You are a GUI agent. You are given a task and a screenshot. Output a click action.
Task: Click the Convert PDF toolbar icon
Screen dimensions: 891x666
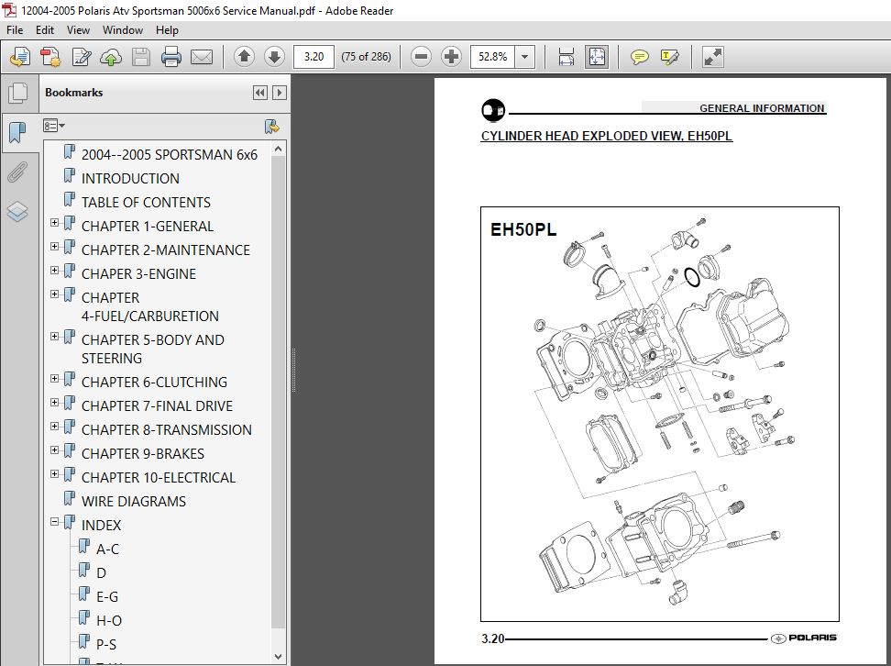pyautogui.click(x=50, y=57)
